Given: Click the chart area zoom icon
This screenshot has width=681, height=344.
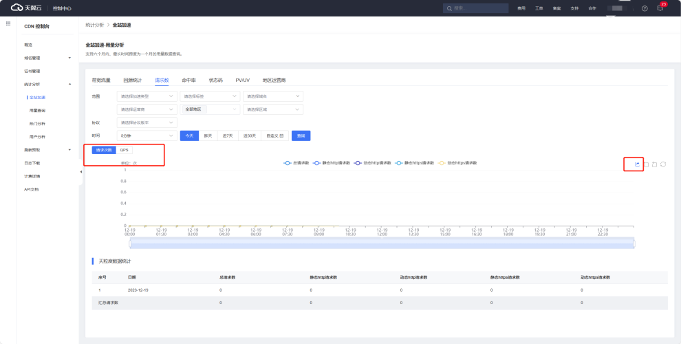Looking at the screenshot, I should click(x=646, y=164).
